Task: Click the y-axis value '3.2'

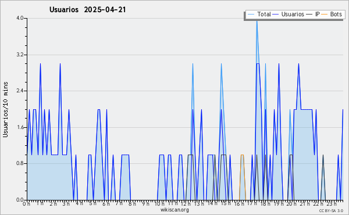Action: (20, 55)
